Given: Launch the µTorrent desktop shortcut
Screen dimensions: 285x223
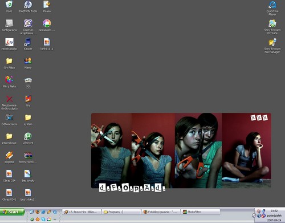Looking at the screenshot, I should point(28,139).
